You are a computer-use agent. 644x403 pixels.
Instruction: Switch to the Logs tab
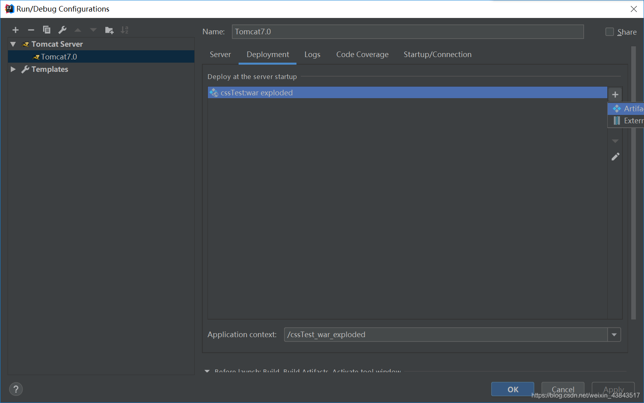(x=312, y=55)
